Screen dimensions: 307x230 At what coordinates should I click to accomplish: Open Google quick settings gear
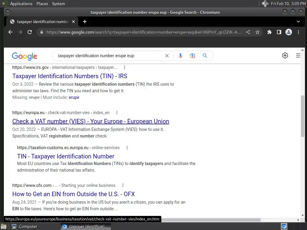pos(285,55)
